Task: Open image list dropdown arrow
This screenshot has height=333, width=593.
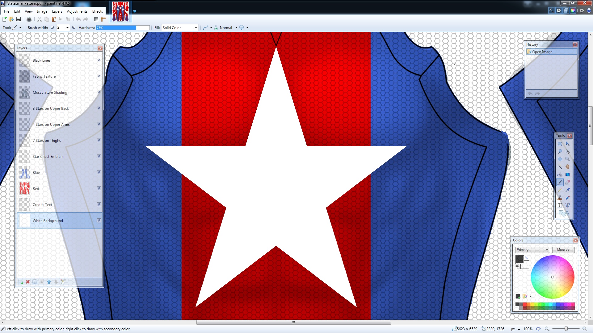Action: 134,11
